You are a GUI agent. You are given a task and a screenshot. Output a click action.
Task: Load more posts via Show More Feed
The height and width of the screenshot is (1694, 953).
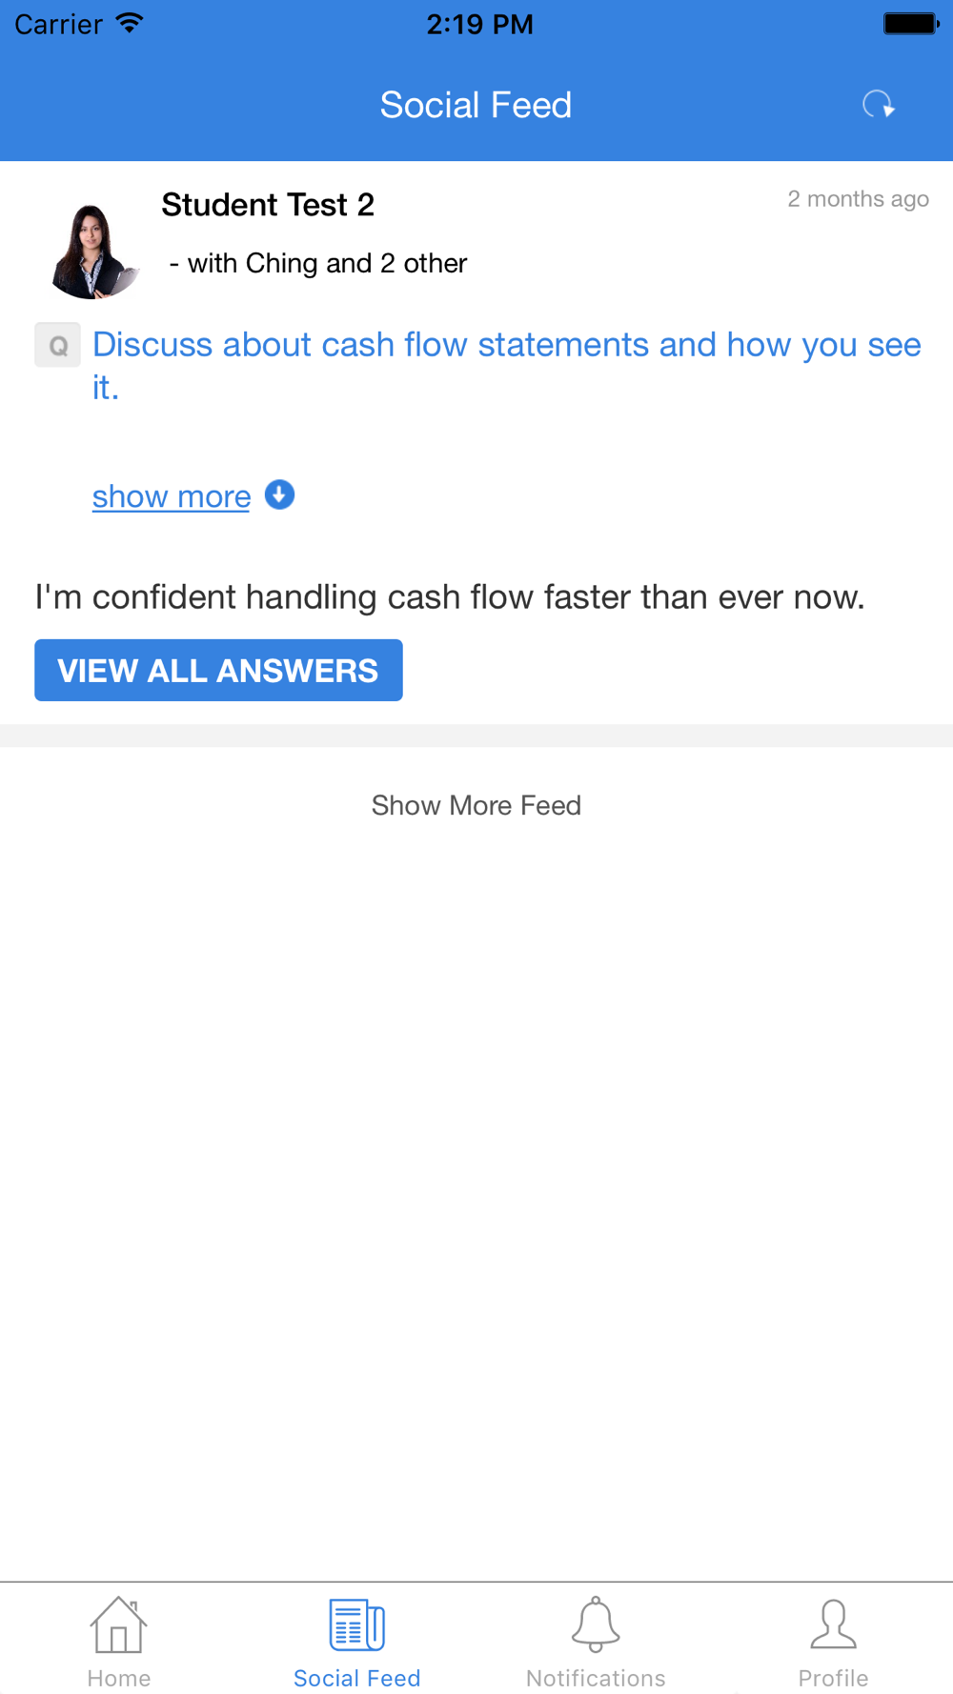click(x=476, y=805)
